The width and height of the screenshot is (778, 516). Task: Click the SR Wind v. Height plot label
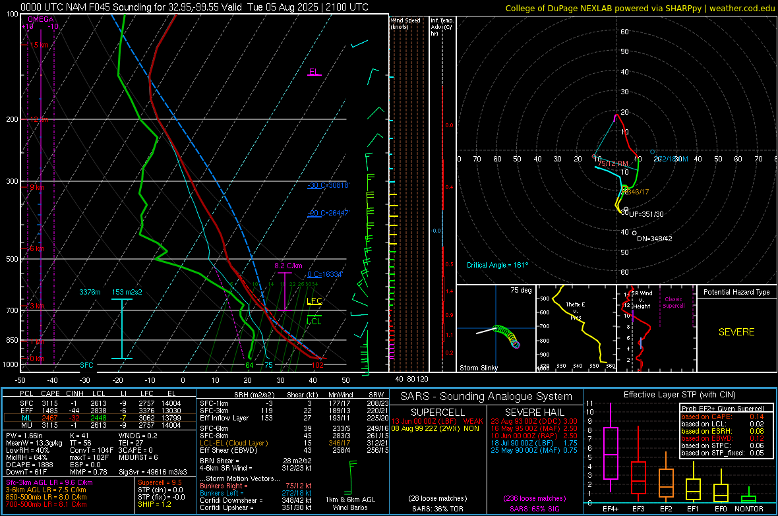[x=642, y=300]
